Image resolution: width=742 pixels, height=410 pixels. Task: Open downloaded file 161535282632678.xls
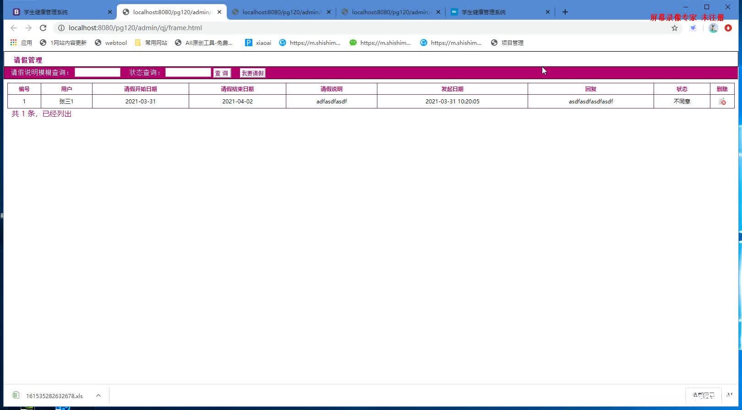click(x=55, y=396)
